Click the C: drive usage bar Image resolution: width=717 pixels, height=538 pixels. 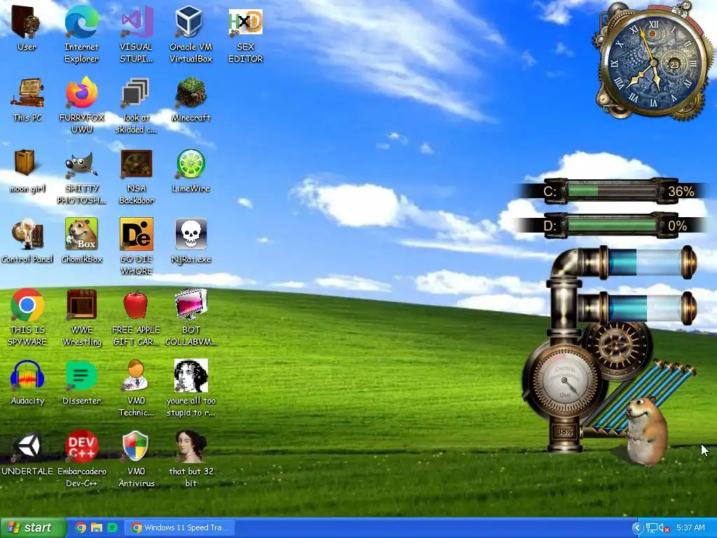(613, 191)
